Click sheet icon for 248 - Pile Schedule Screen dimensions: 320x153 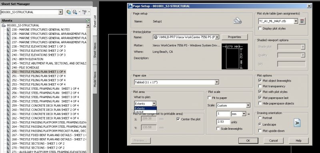[x=8, y=68]
